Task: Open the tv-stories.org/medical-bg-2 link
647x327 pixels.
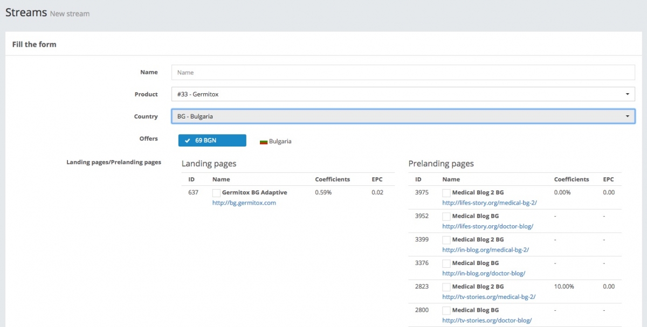Action: tap(488, 297)
